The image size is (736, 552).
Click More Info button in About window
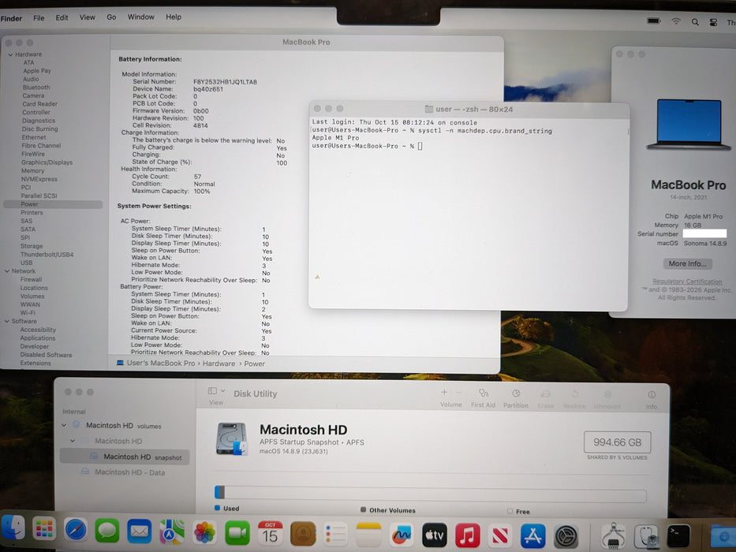687,264
